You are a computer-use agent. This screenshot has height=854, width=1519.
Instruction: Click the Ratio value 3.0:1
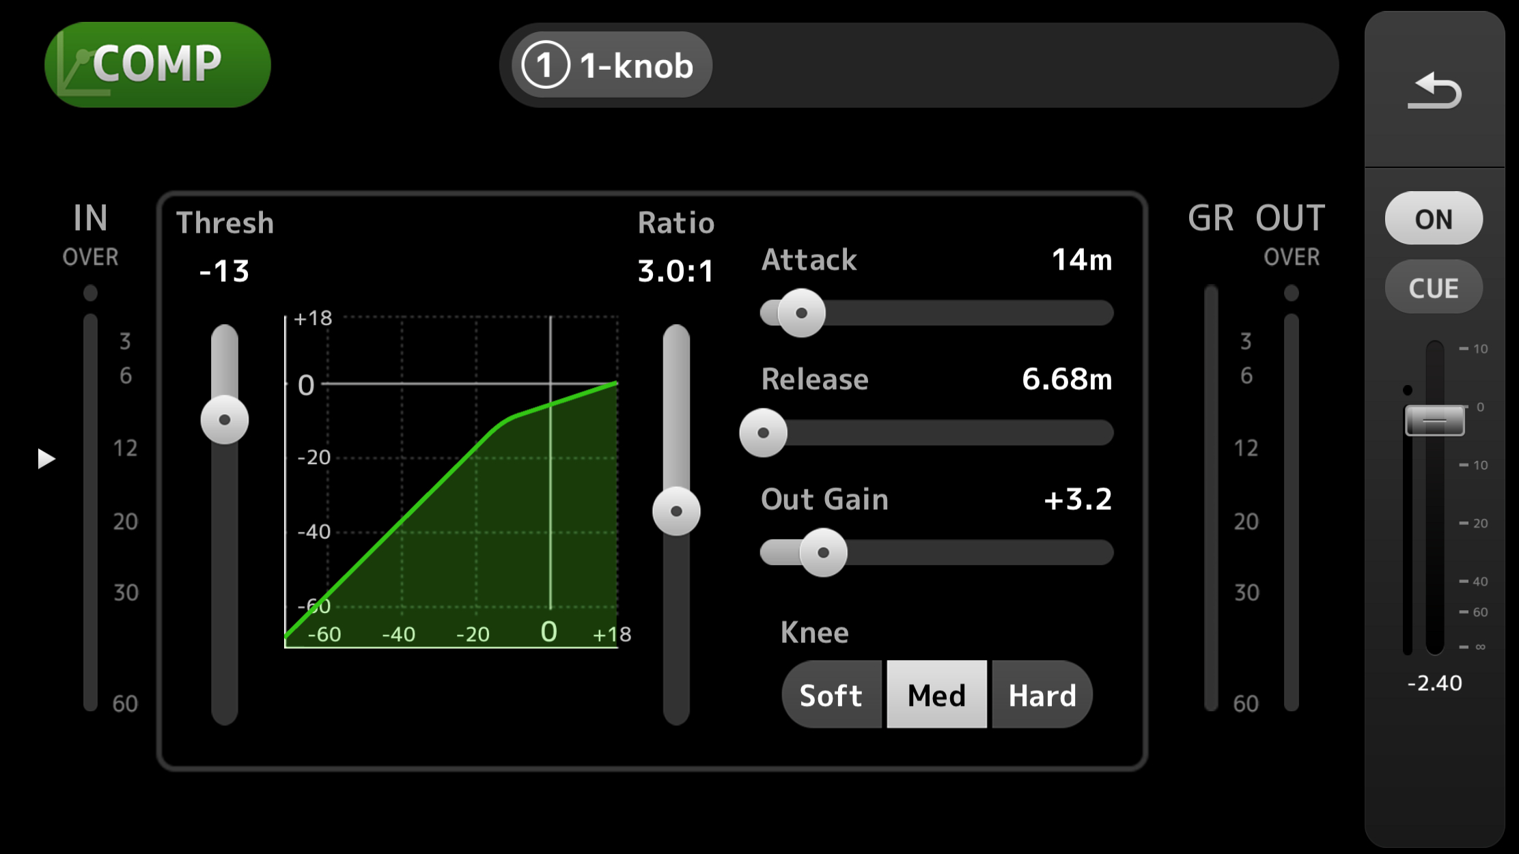tap(675, 272)
